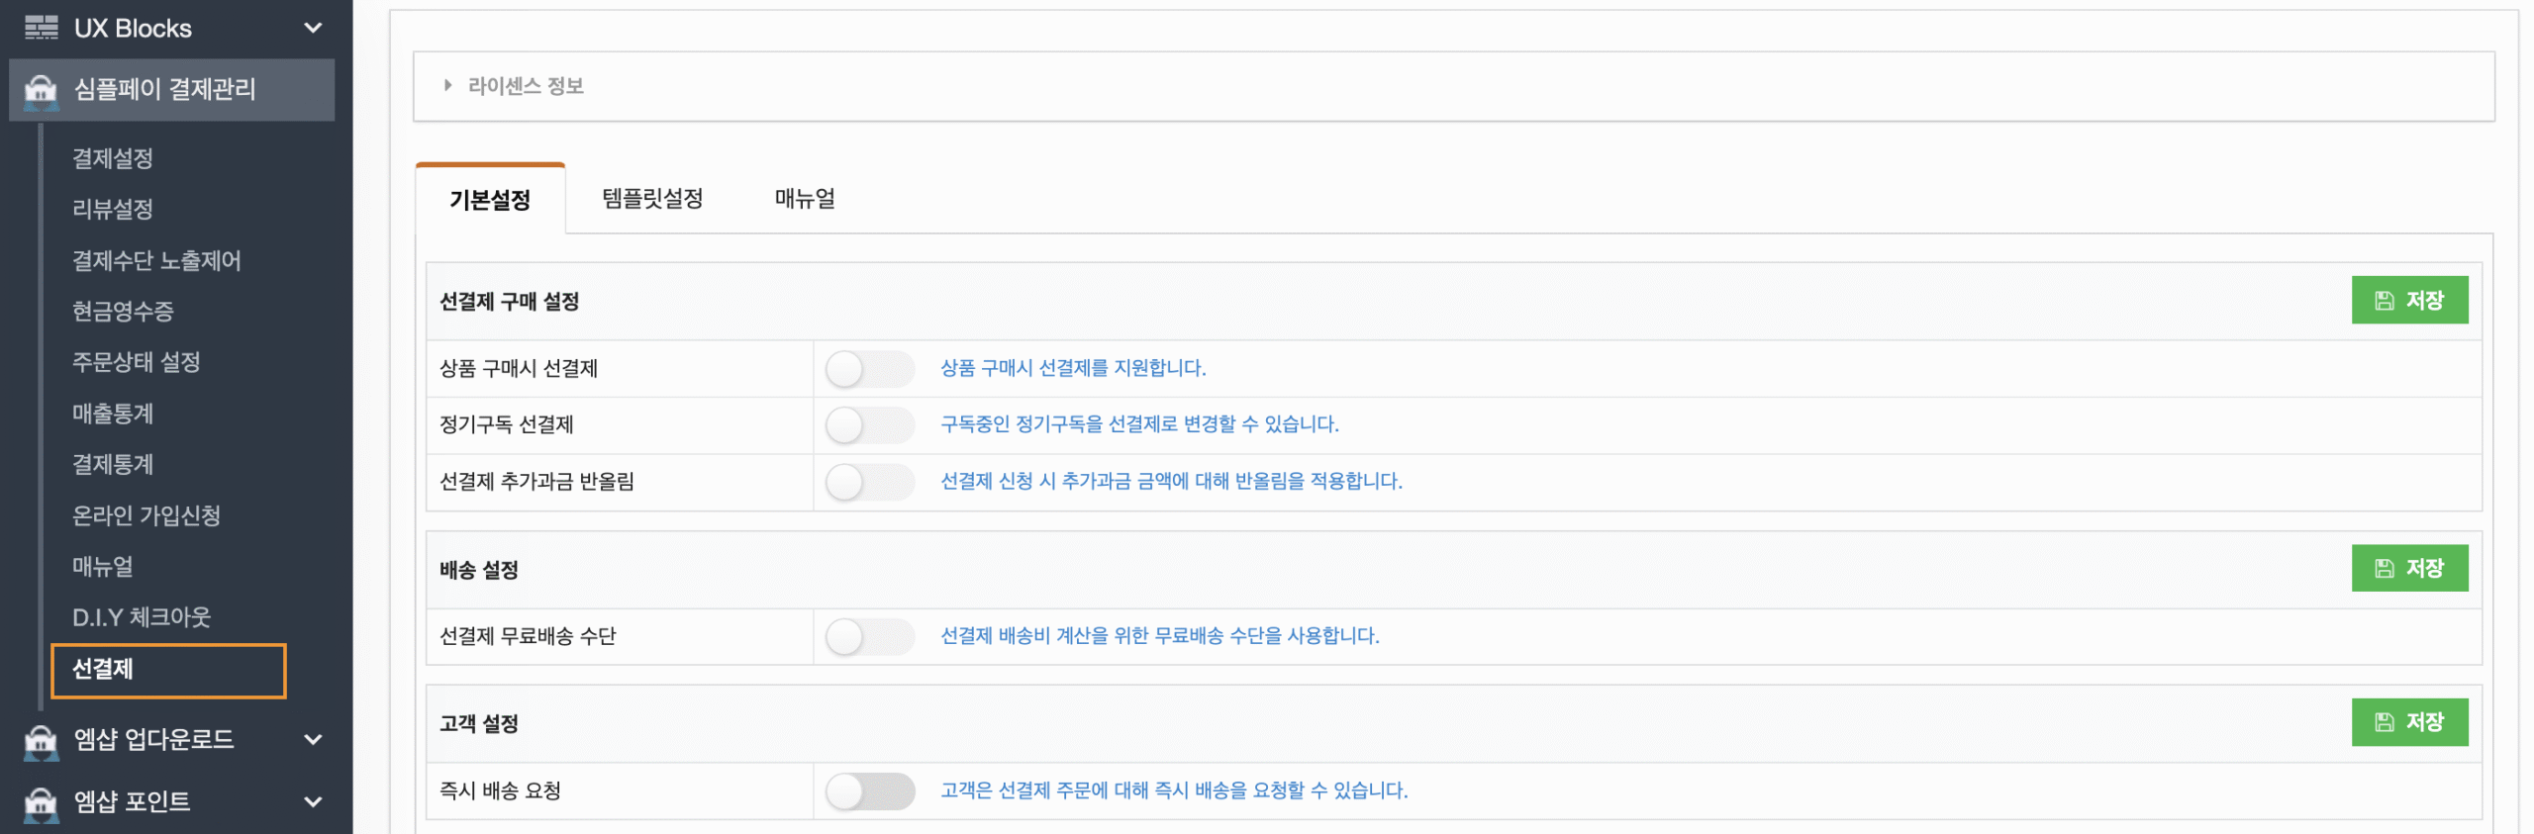The width and height of the screenshot is (2534, 834).
Task: Enable 선결제 무료배송 수단 switch
Action: click(x=870, y=636)
